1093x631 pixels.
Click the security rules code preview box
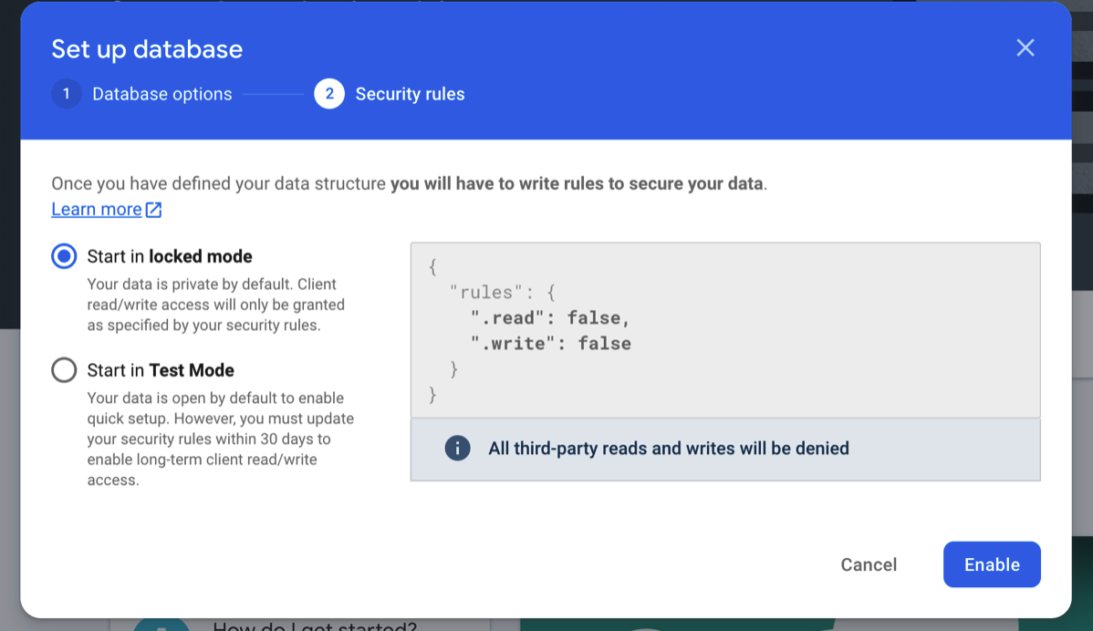coord(725,330)
